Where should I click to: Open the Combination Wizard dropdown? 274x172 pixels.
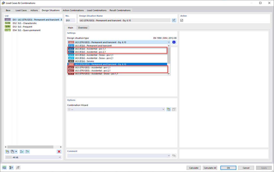tap(163, 109)
